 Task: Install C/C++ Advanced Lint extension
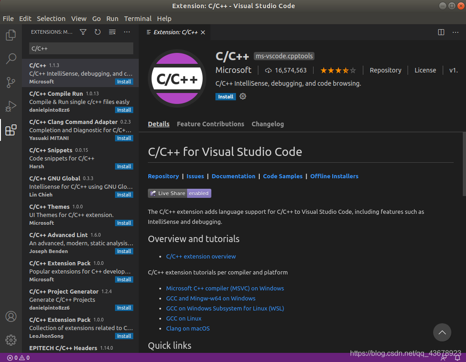124,251
